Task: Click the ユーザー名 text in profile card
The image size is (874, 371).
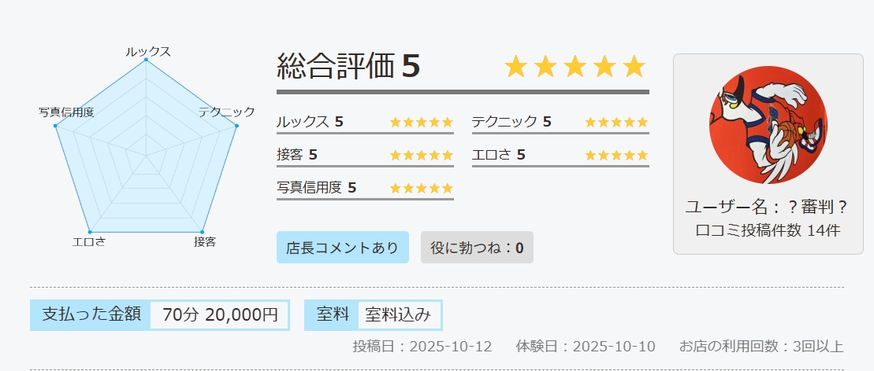Action: tap(767, 207)
